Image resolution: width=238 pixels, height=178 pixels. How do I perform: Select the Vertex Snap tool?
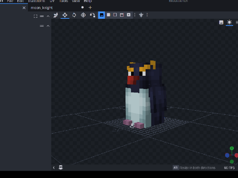pyautogui.click(x=92, y=15)
